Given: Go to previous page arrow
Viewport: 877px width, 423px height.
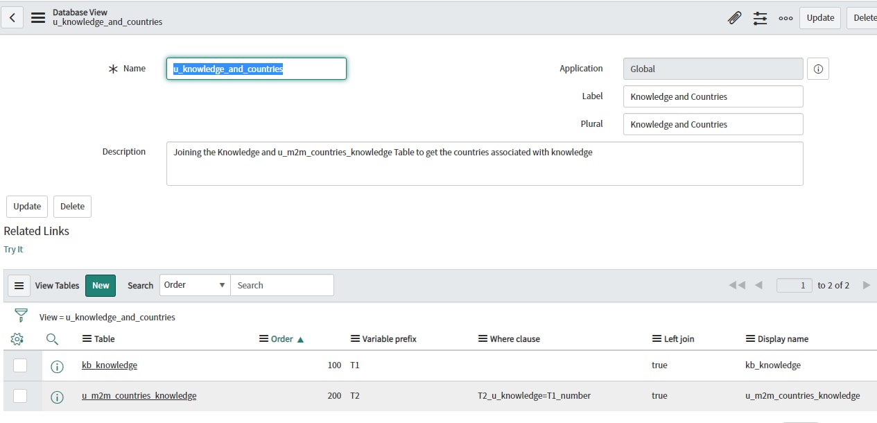Looking at the screenshot, I should (x=758, y=285).
